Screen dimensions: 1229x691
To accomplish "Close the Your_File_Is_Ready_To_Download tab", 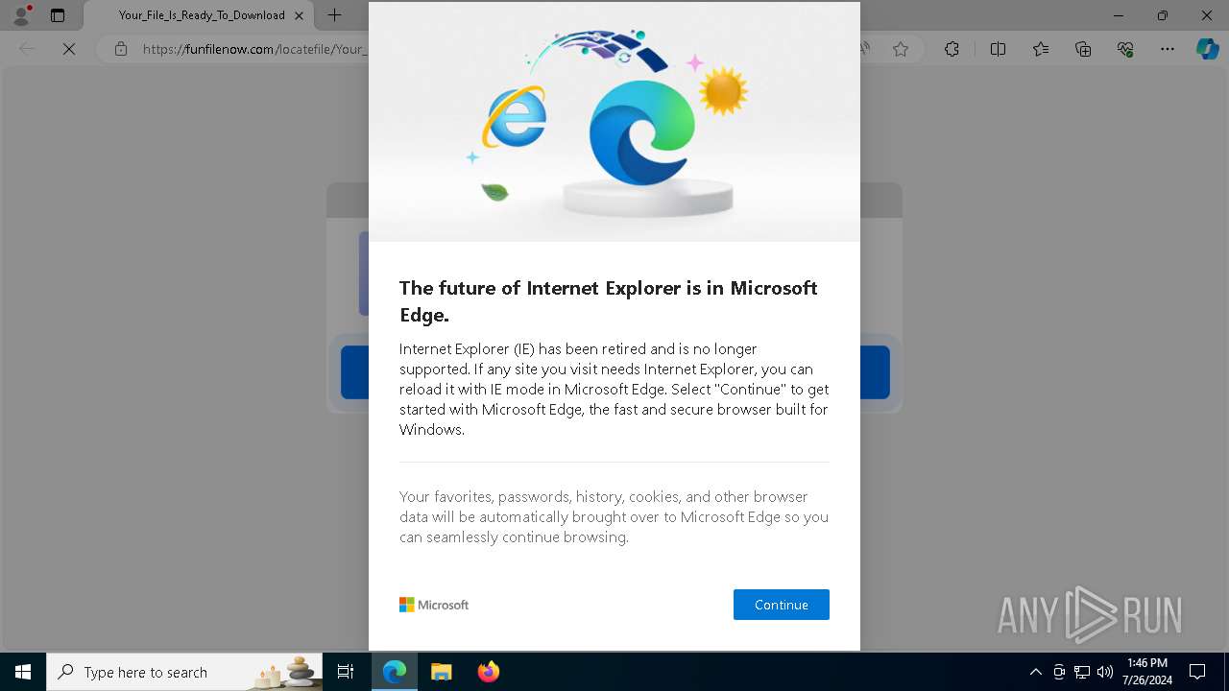I will point(300,15).
